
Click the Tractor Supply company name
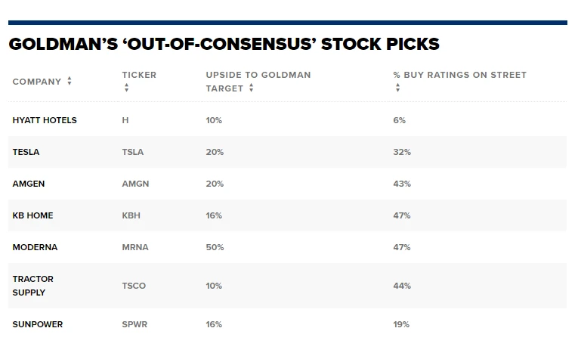[x=32, y=286]
